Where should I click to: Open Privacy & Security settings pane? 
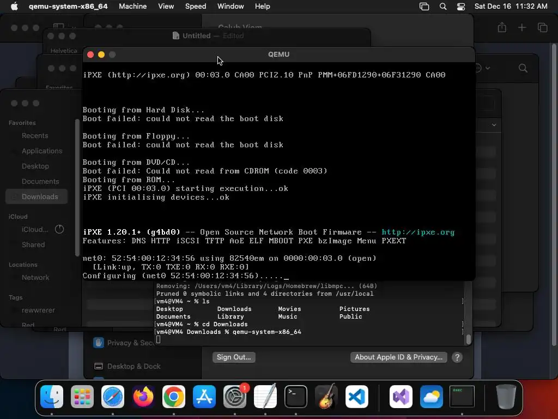click(123, 343)
